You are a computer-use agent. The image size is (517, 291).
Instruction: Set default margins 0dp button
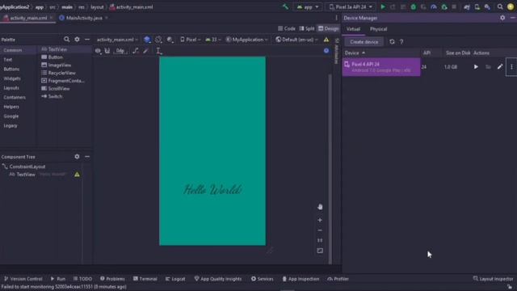120,51
